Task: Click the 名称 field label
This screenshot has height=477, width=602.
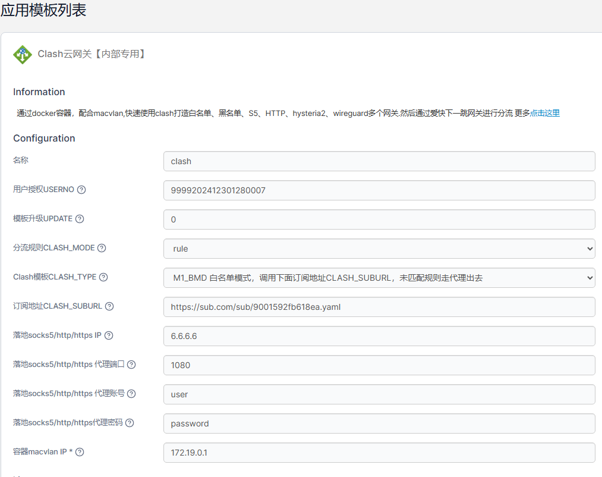Action: coord(21,160)
